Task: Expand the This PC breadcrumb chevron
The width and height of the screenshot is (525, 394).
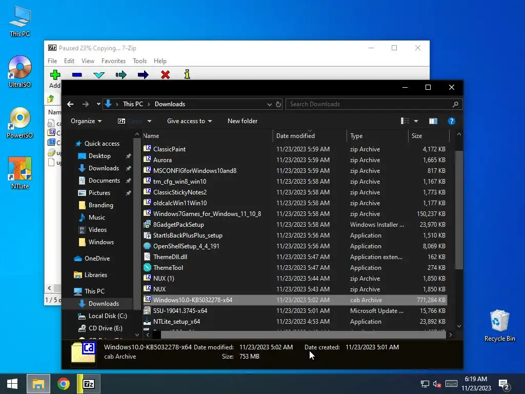Action: tap(149, 104)
